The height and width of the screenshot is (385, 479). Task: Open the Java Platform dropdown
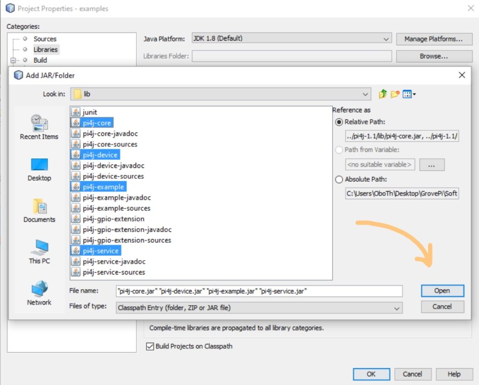point(386,39)
